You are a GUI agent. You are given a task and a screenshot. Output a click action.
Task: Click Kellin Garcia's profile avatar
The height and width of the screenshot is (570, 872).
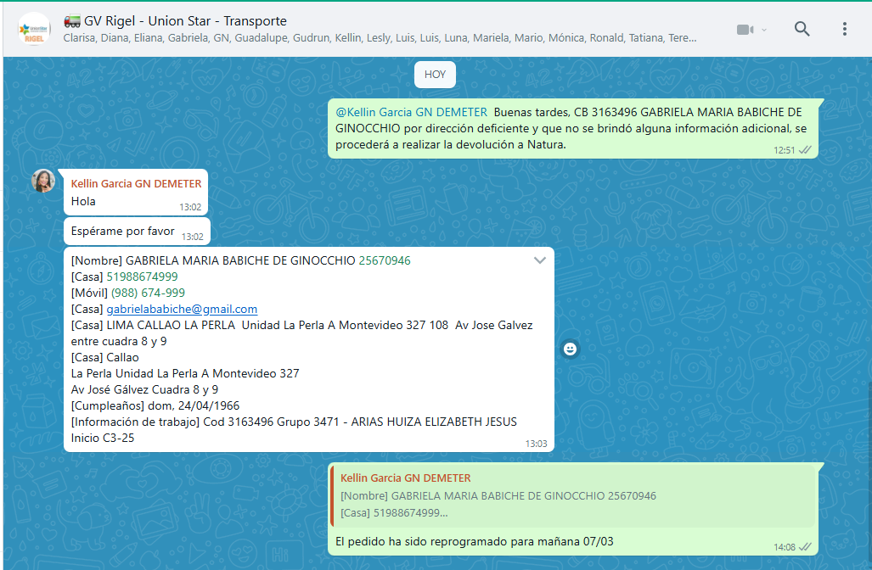[x=43, y=181]
